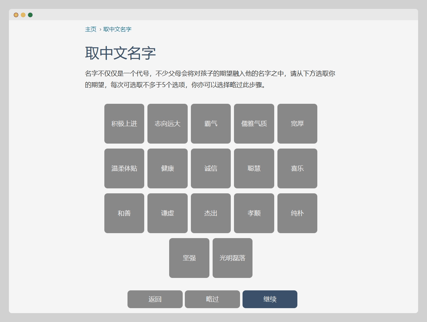
Task: Choose the 诚信 tile
Action: [210, 168]
